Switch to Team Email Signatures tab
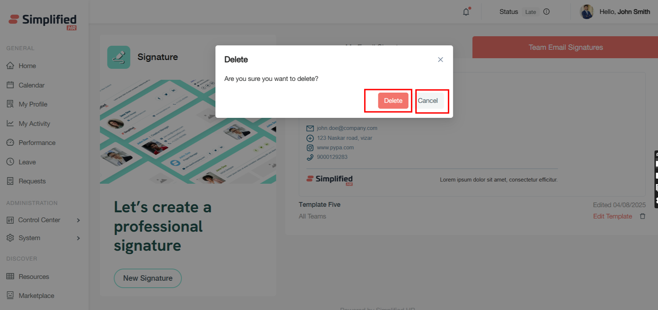 click(565, 47)
